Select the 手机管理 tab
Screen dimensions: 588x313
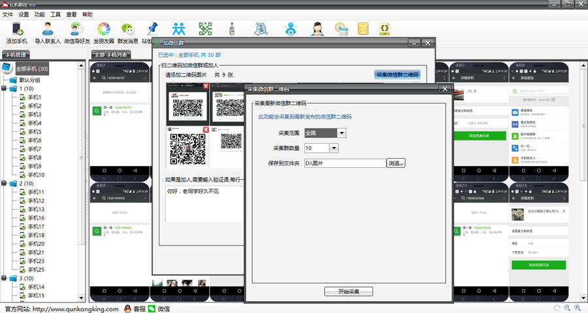tap(16, 55)
